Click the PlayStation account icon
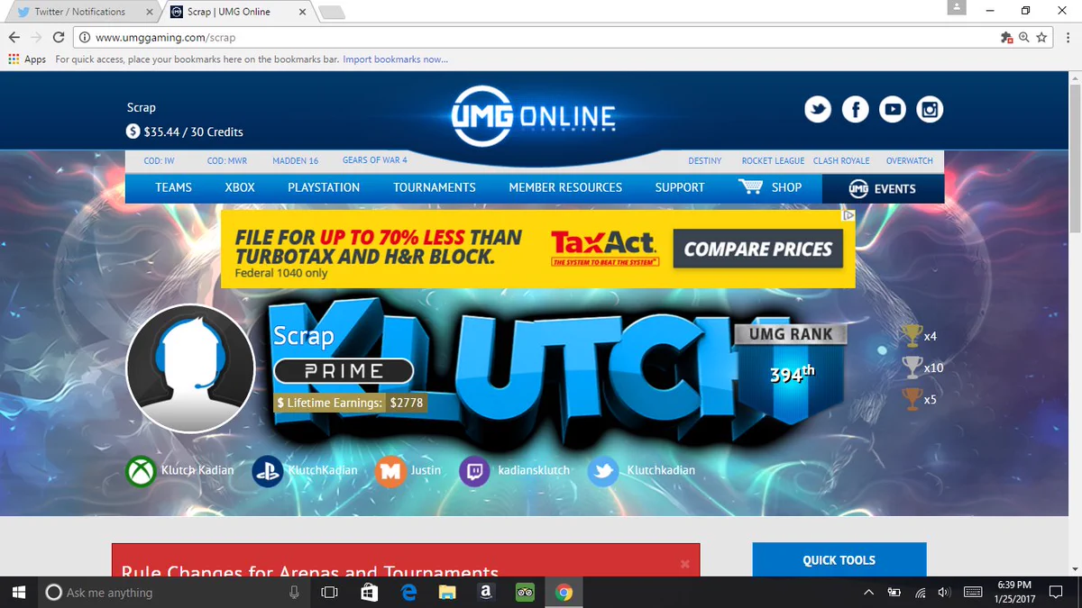Image resolution: width=1082 pixels, height=608 pixels. point(268,471)
